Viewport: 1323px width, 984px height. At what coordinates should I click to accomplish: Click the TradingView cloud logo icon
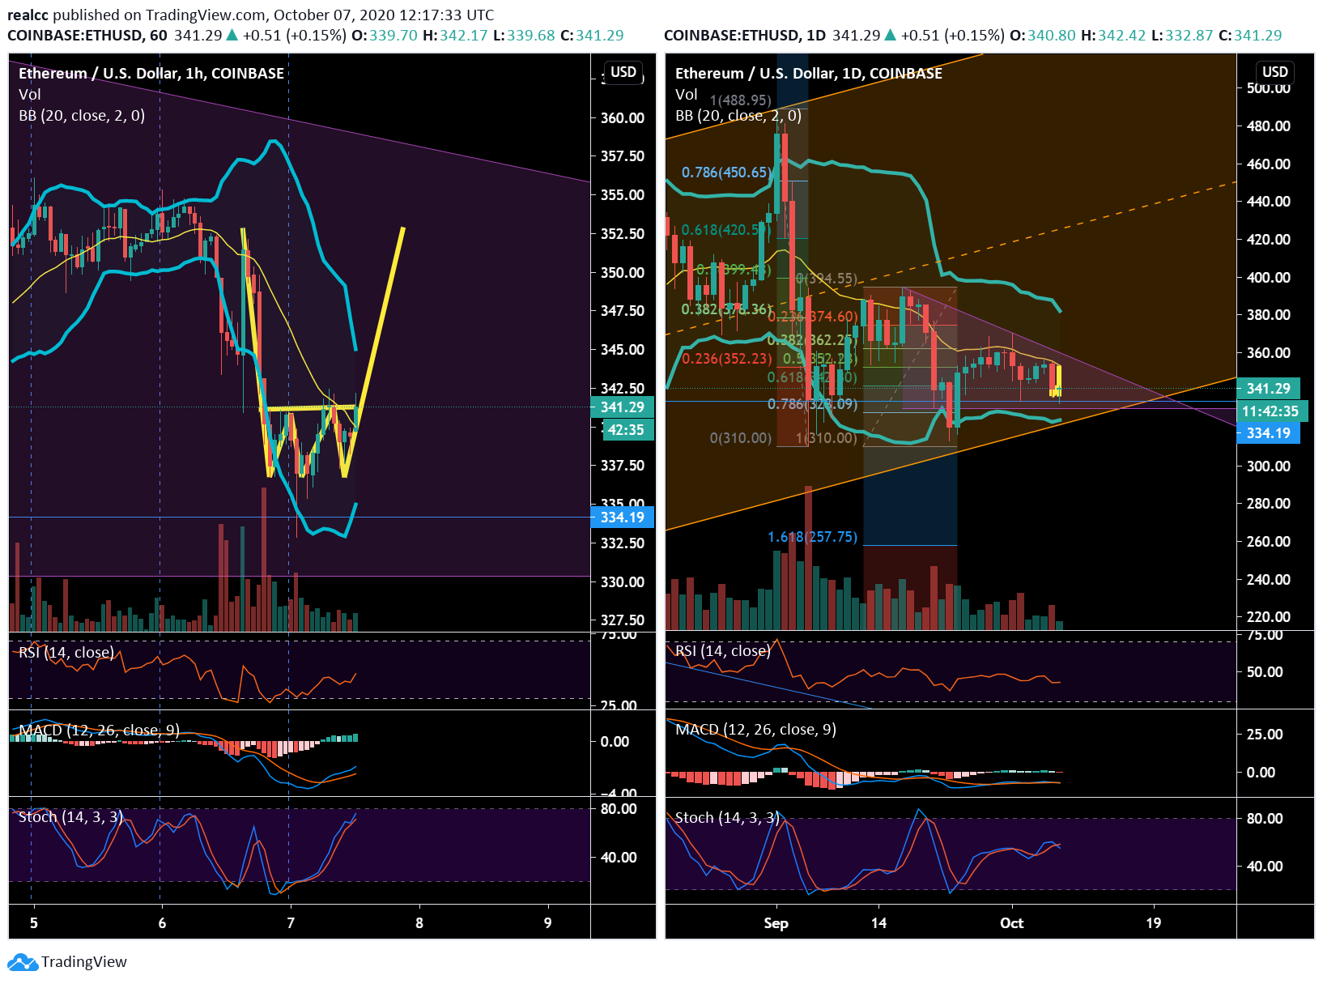[22, 962]
